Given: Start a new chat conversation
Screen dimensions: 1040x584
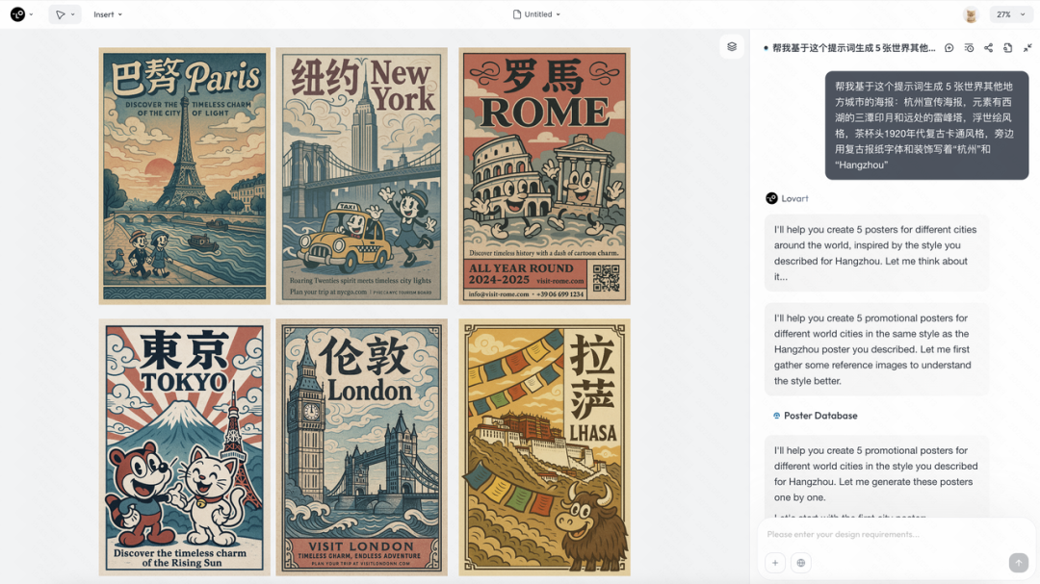Looking at the screenshot, I should (x=949, y=48).
